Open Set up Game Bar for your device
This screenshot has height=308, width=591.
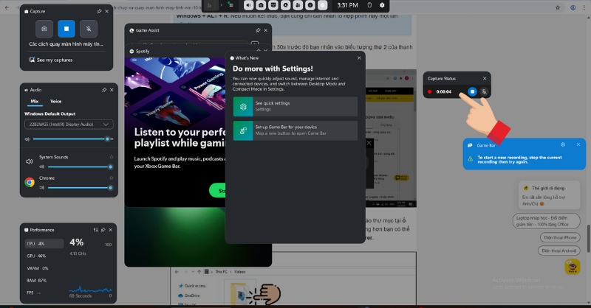[x=295, y=130]
